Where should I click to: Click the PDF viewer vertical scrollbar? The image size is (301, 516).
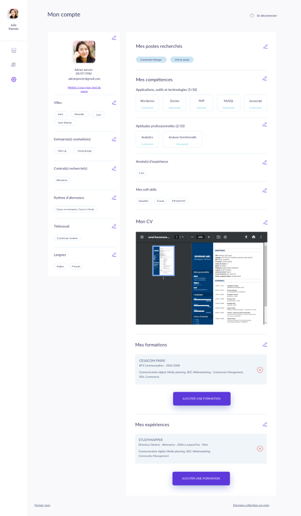click(x=266, y=283)
